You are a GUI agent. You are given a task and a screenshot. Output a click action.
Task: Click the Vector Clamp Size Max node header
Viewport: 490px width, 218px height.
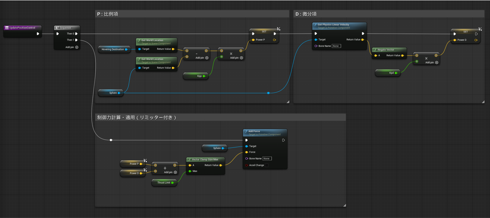tap(205, 159)
